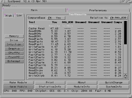Select the Low tab
Viewport: 132px width, 98px height.
pyautogui.click(x=19, y=15)
